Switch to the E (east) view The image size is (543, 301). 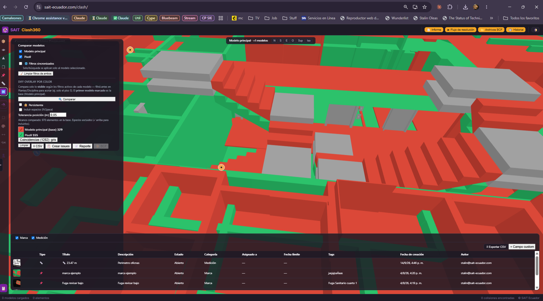pos(287,41)
